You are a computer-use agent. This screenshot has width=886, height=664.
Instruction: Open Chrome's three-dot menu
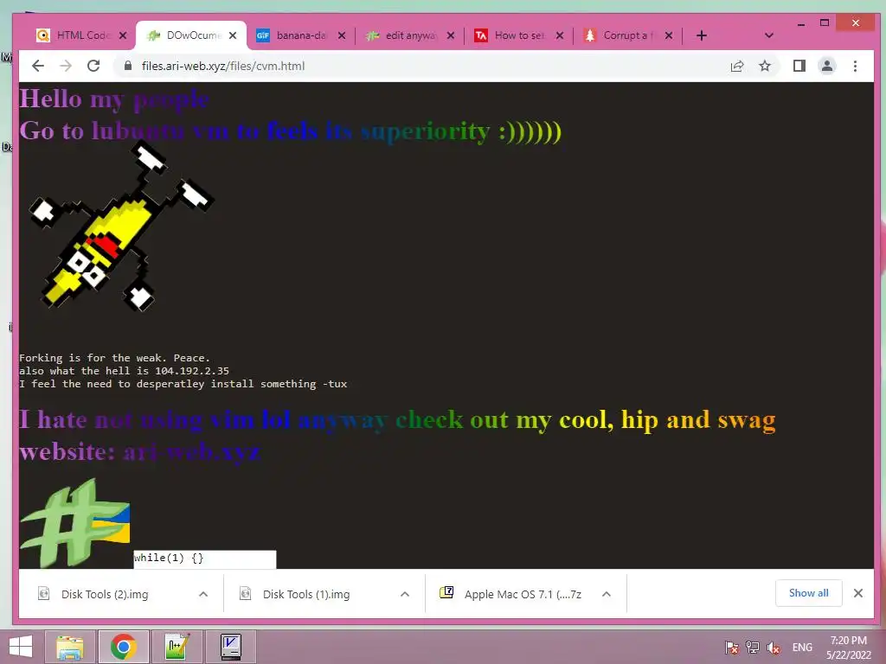855,66
